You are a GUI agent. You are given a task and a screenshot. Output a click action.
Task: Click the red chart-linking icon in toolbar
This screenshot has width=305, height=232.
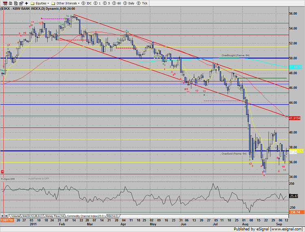pos(5,3)
